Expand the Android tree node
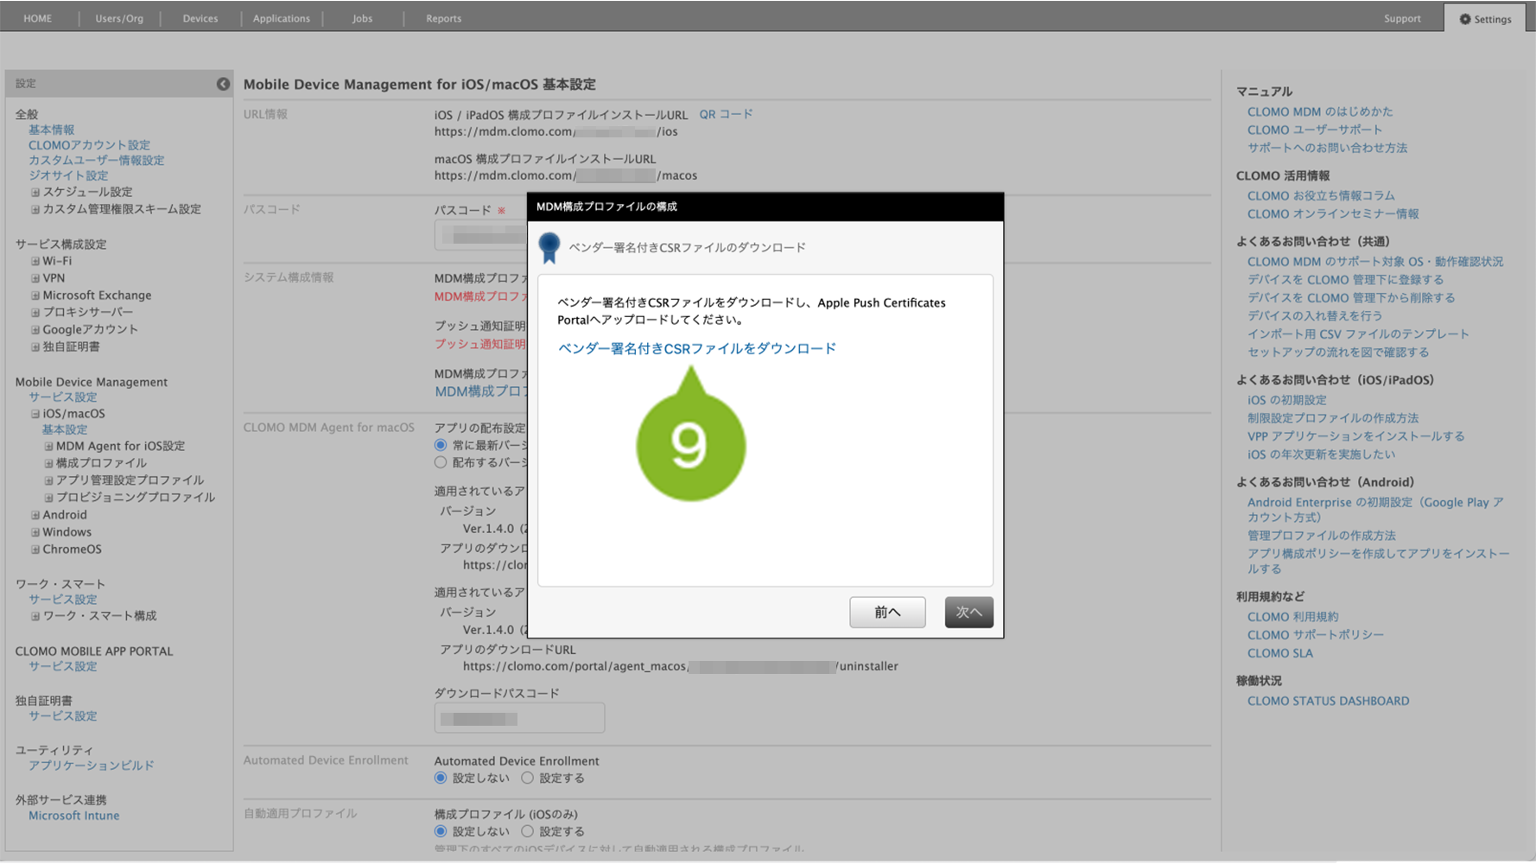The image size is (1536, 864). point(35,515)
